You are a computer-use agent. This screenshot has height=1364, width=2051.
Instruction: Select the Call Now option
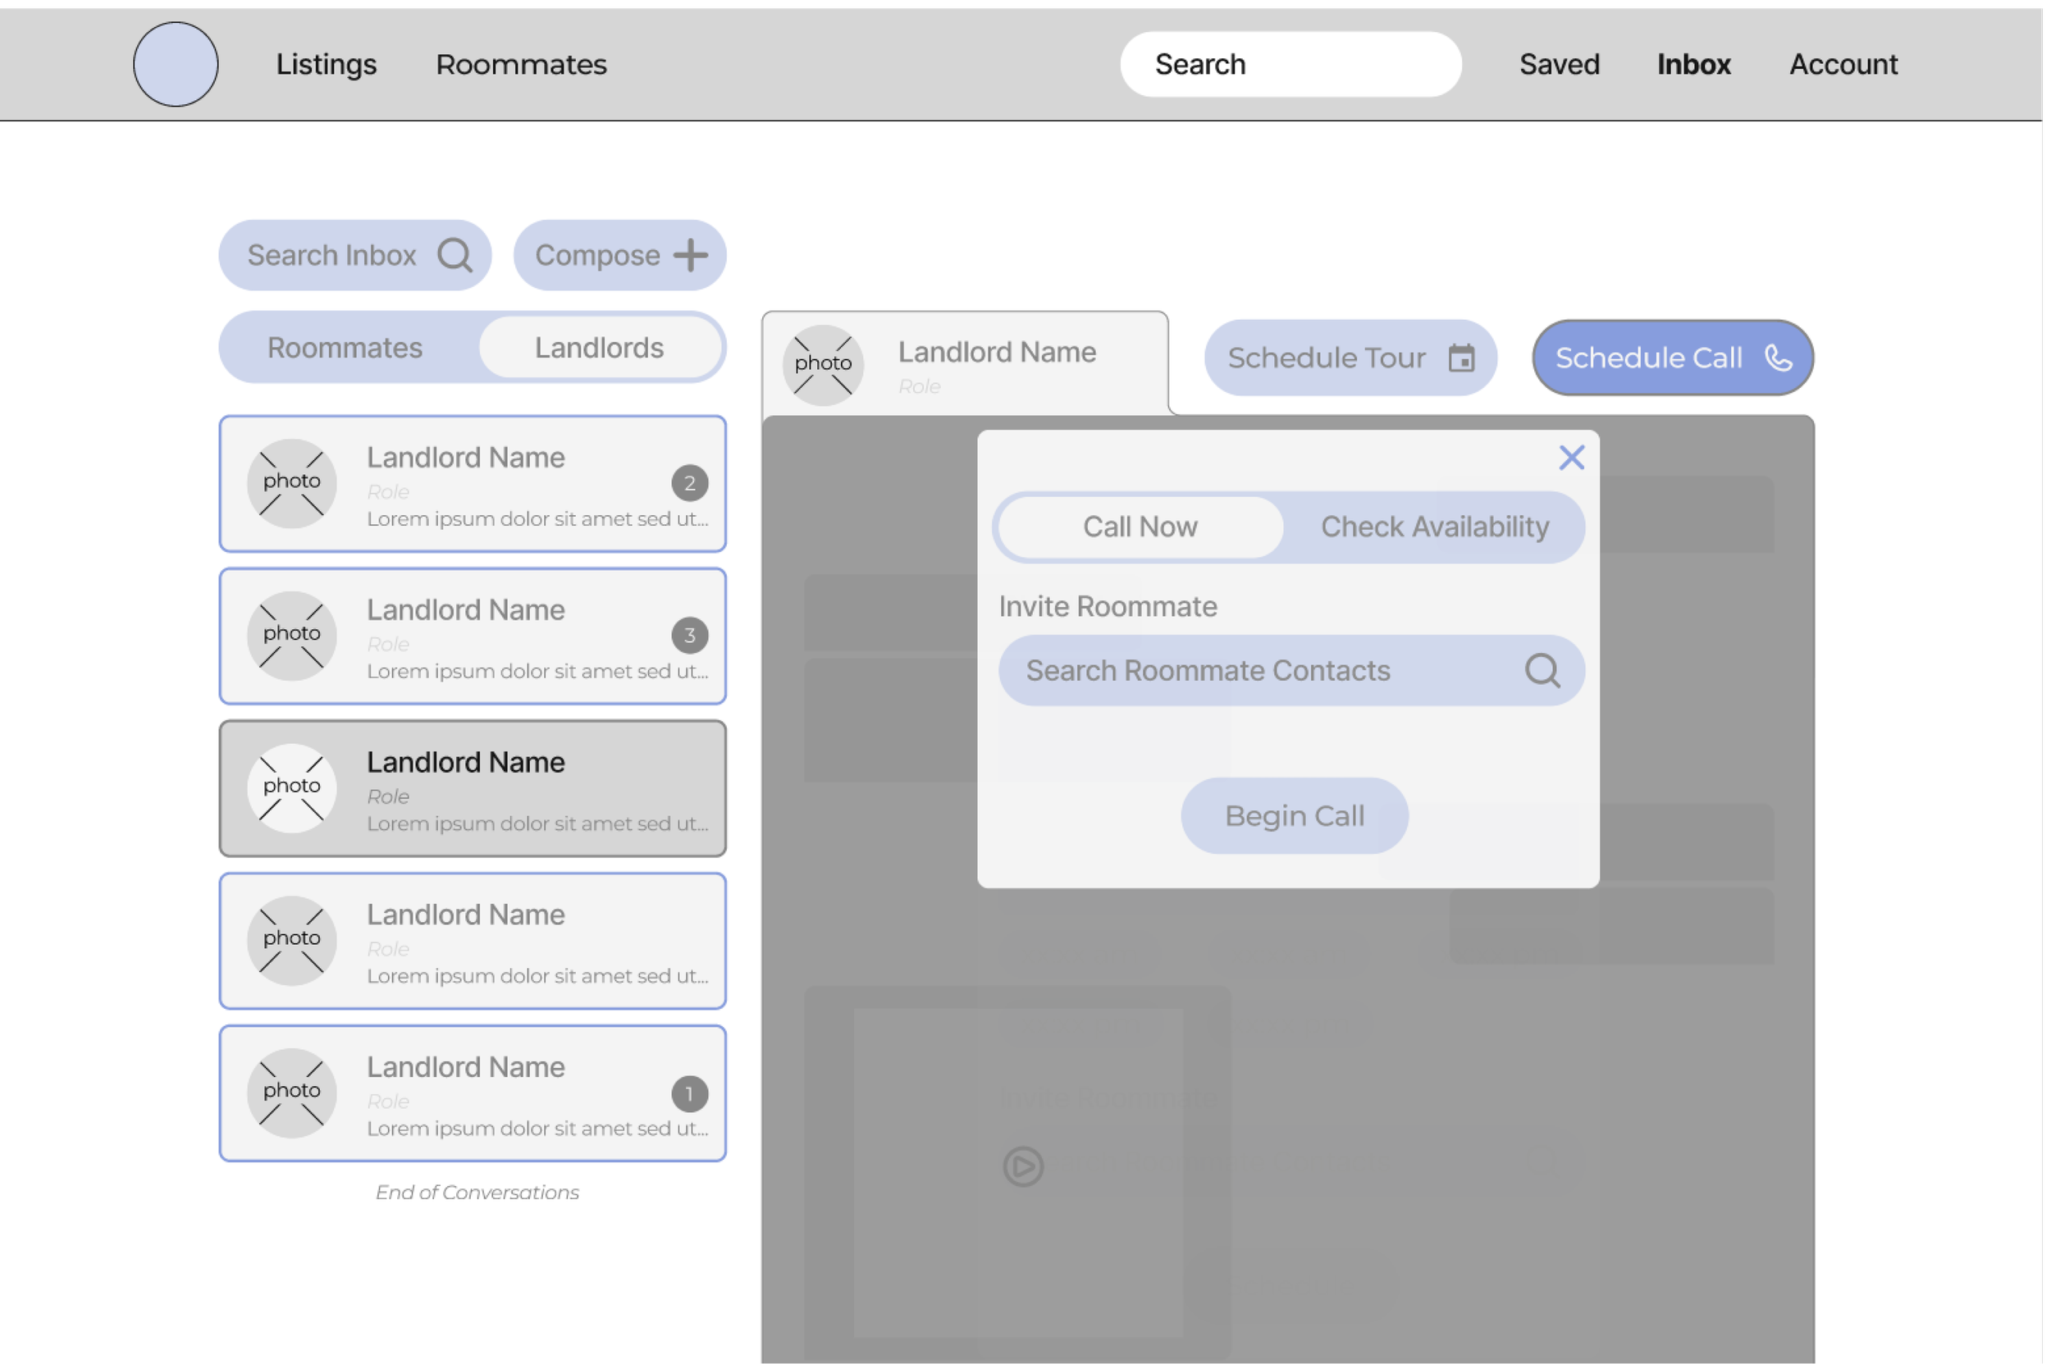click(1140, 527)
